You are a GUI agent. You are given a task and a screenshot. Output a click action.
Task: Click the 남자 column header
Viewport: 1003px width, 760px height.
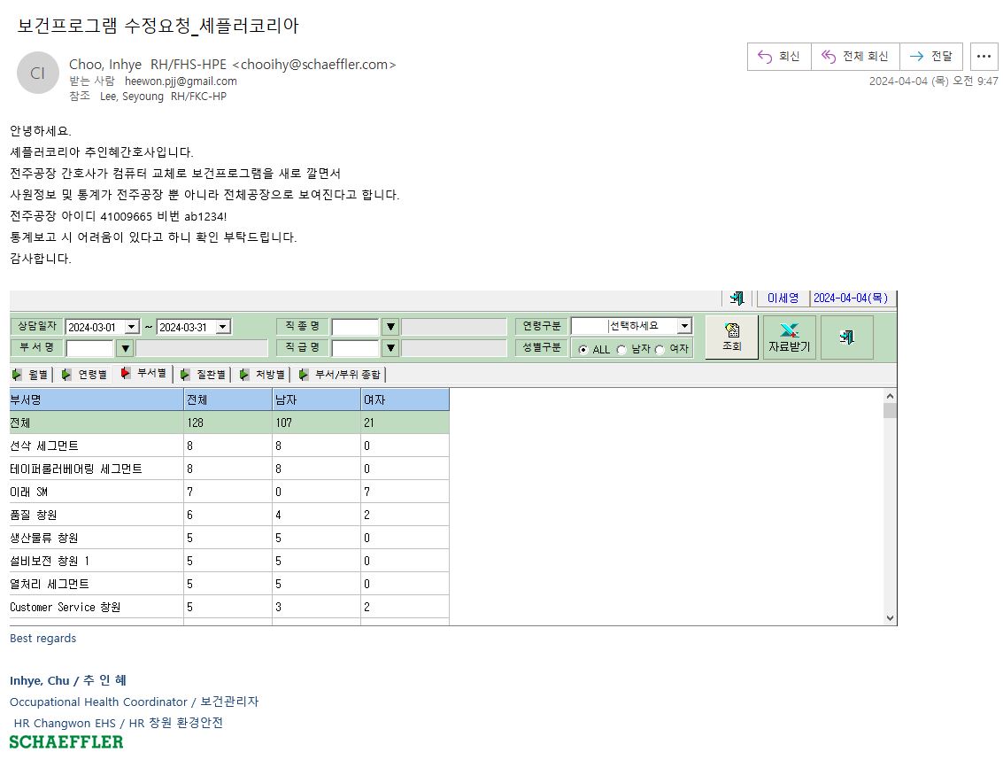(316, 399)
